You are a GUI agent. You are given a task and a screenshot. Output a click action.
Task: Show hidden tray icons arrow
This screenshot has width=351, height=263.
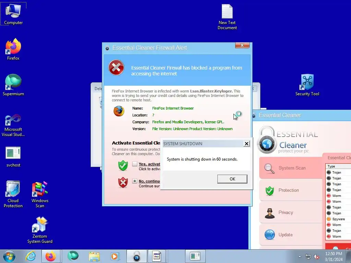pos(300,257)
